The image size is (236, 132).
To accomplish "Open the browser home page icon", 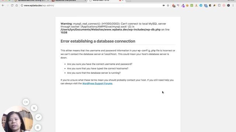I will 17,5.
